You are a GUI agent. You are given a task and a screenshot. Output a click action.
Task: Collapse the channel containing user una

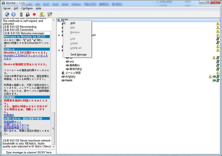click(59, 50)
